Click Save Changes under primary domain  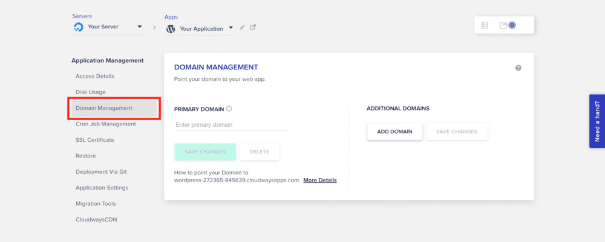[205, 151]
